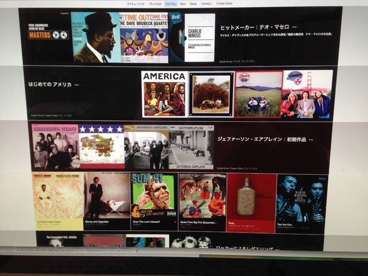Select the For You tab
Screen dimensions: 368x276
[x=170, y=4]
